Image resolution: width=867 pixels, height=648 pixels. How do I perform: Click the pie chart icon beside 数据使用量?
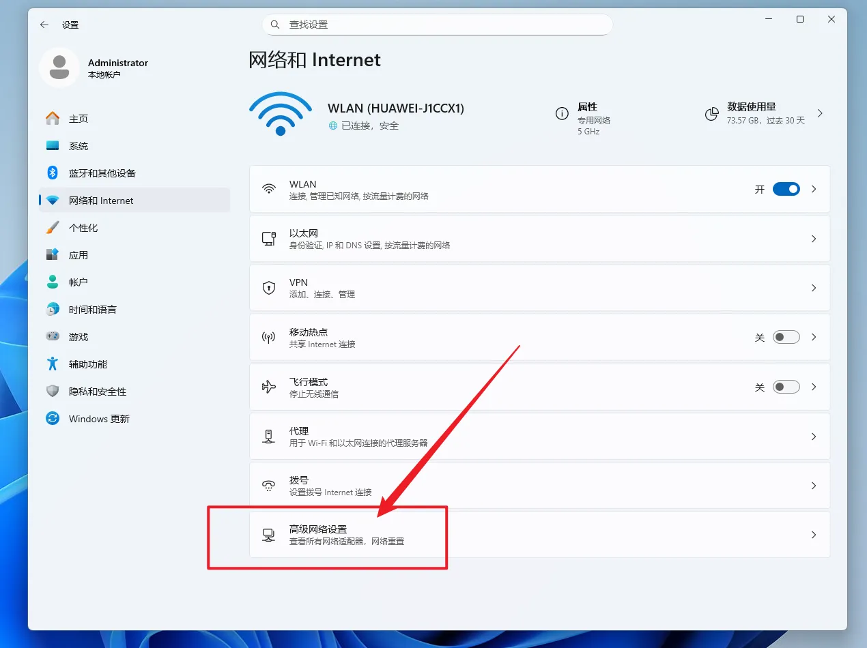click(x=711, y=114)
